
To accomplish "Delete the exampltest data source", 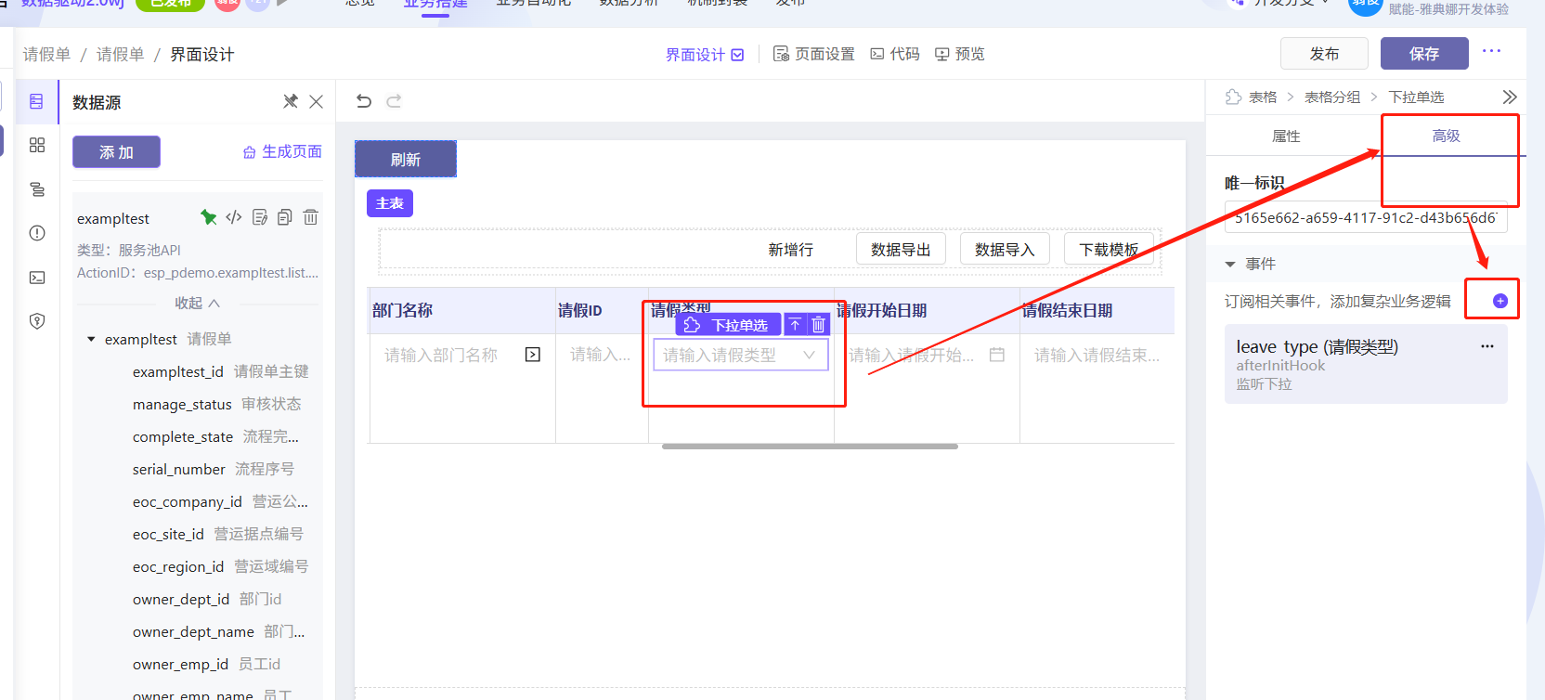I will pyautogui.click(x=311, y=217).
